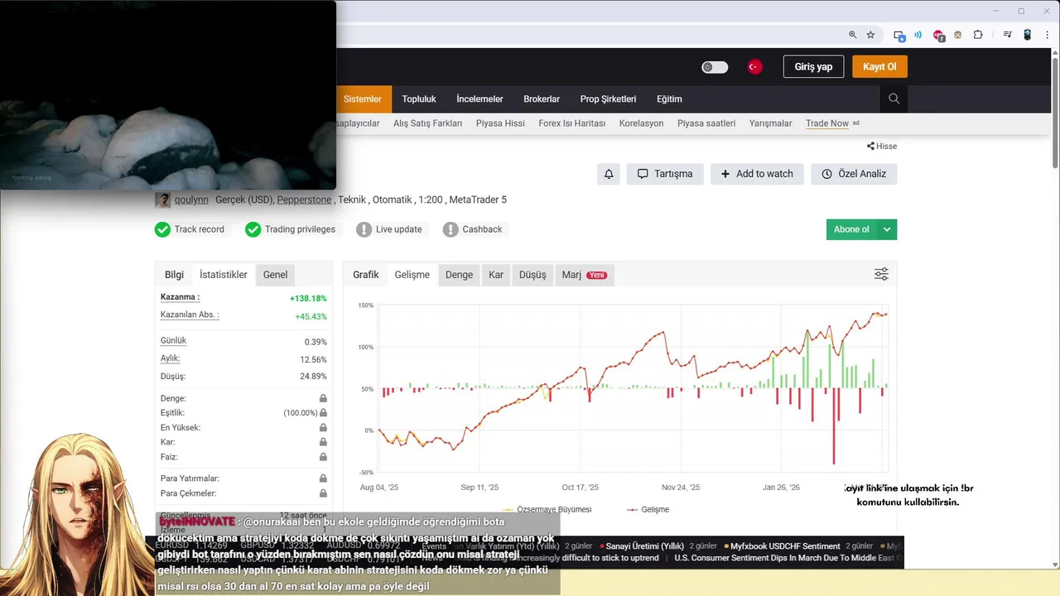The image size is (1060, 596).
Task: Click the Cashback gray warning icon
Action: point(450,229)
